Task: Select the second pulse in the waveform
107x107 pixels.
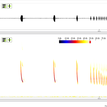Action: (54, 18)
